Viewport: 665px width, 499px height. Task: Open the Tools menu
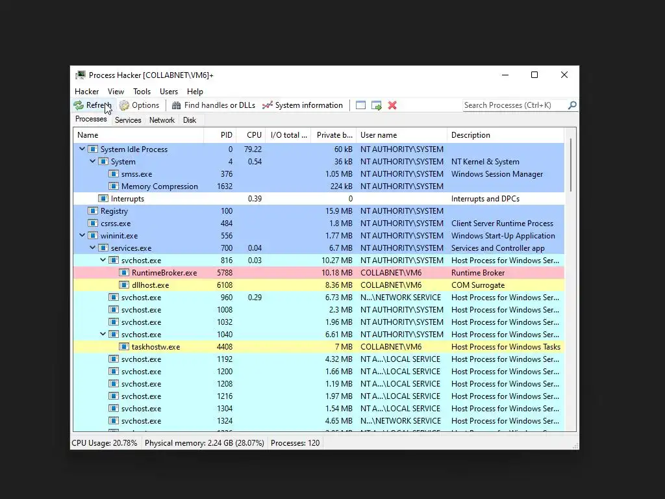(142, 91)
